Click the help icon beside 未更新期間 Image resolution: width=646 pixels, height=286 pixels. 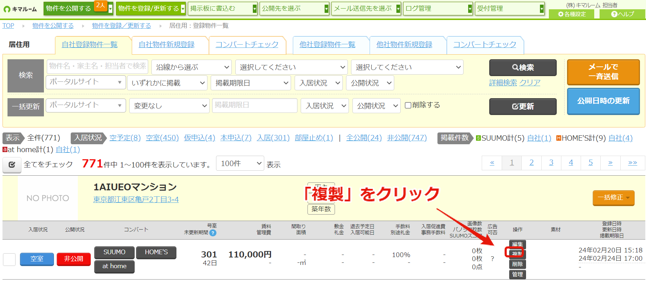click(213, 233)
